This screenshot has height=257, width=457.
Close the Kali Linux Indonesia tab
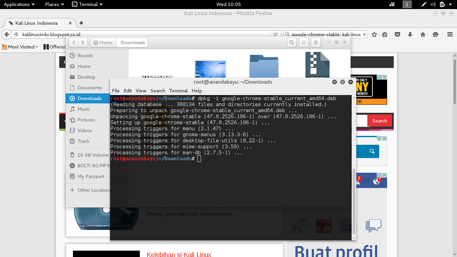70,23
